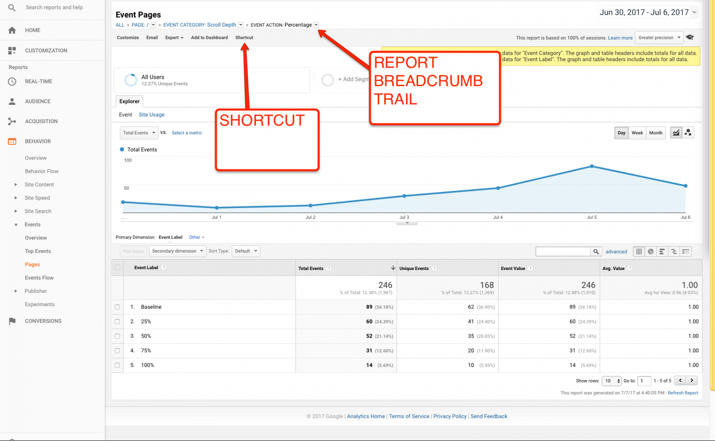Check the Baseline row checkbox
This screenshot has width=715, height=441.
tap(118, 307)
